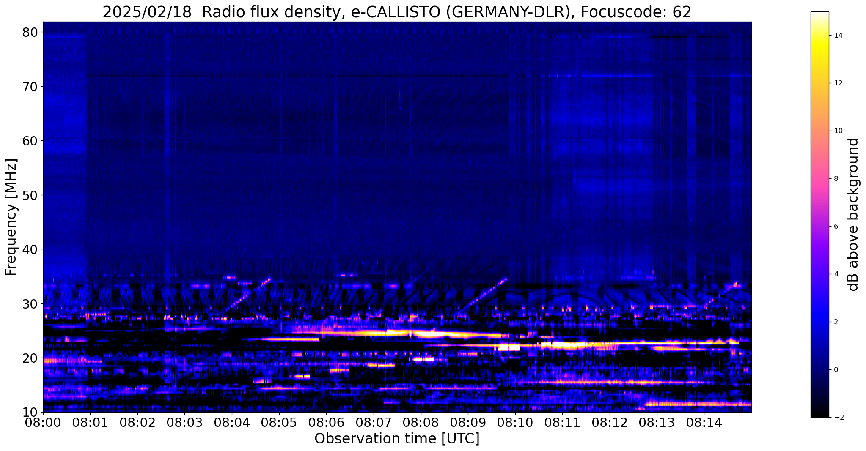Click the 08:11 time tick label
This screenshot has width=866, height=451.
tap(562, 422)
